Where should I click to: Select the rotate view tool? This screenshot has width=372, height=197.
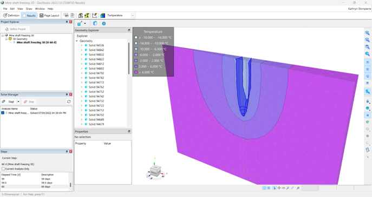(283, 188)
